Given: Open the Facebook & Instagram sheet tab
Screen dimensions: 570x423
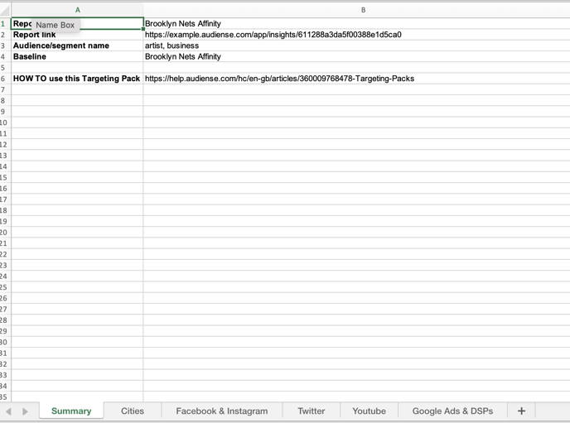Looking at the screenshot, I should click(x=222, y=411).
